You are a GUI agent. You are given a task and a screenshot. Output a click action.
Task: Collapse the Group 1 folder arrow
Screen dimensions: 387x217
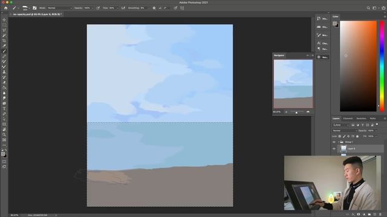coord(339,142)
